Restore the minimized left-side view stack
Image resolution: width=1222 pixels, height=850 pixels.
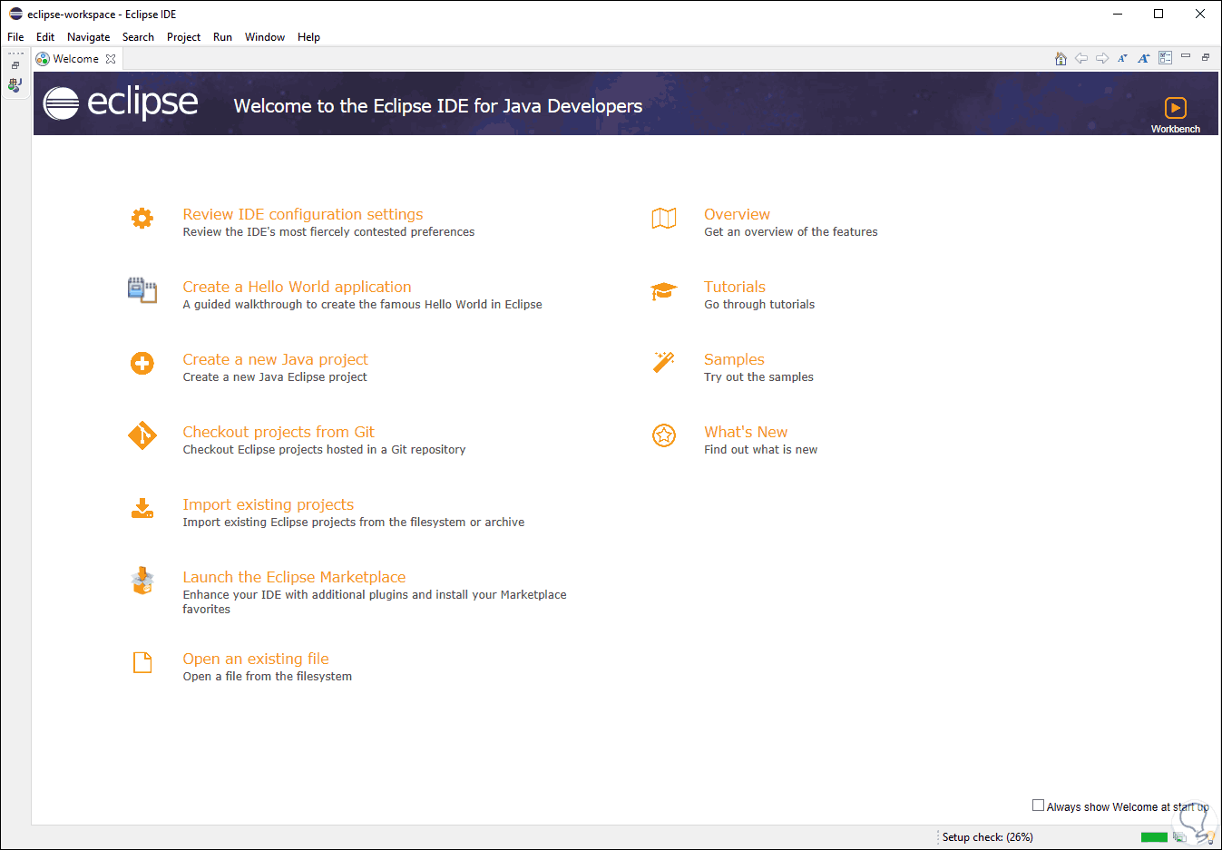pos(15,65)
